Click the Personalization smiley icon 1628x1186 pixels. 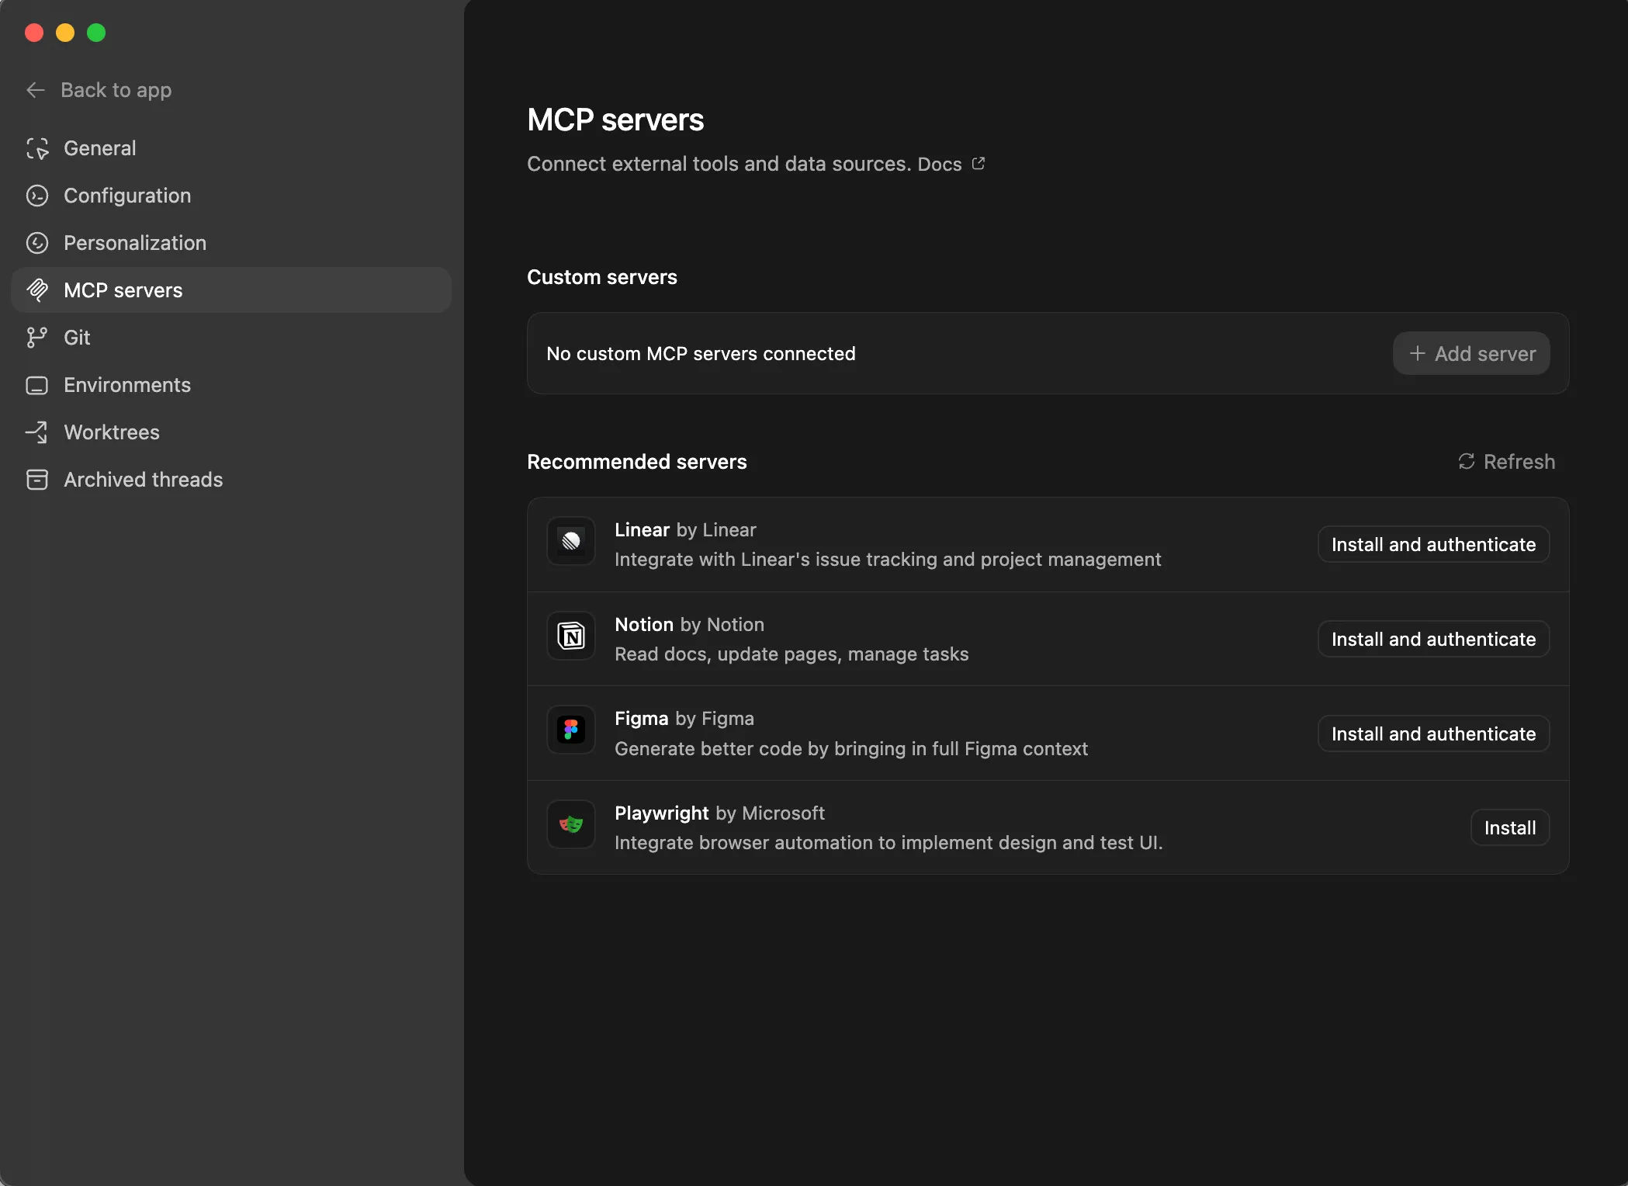coord(37,243)
